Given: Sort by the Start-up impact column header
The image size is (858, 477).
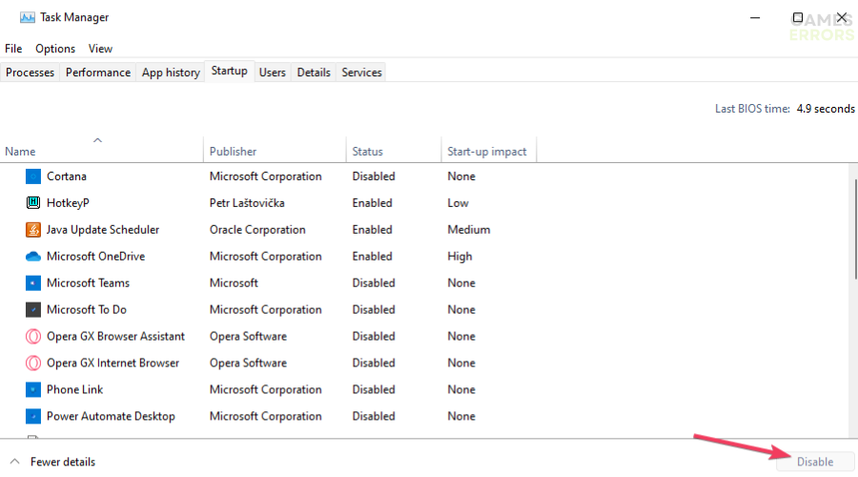Looking at the screenshot, I should pyautogui.click(x=489, y=151).
